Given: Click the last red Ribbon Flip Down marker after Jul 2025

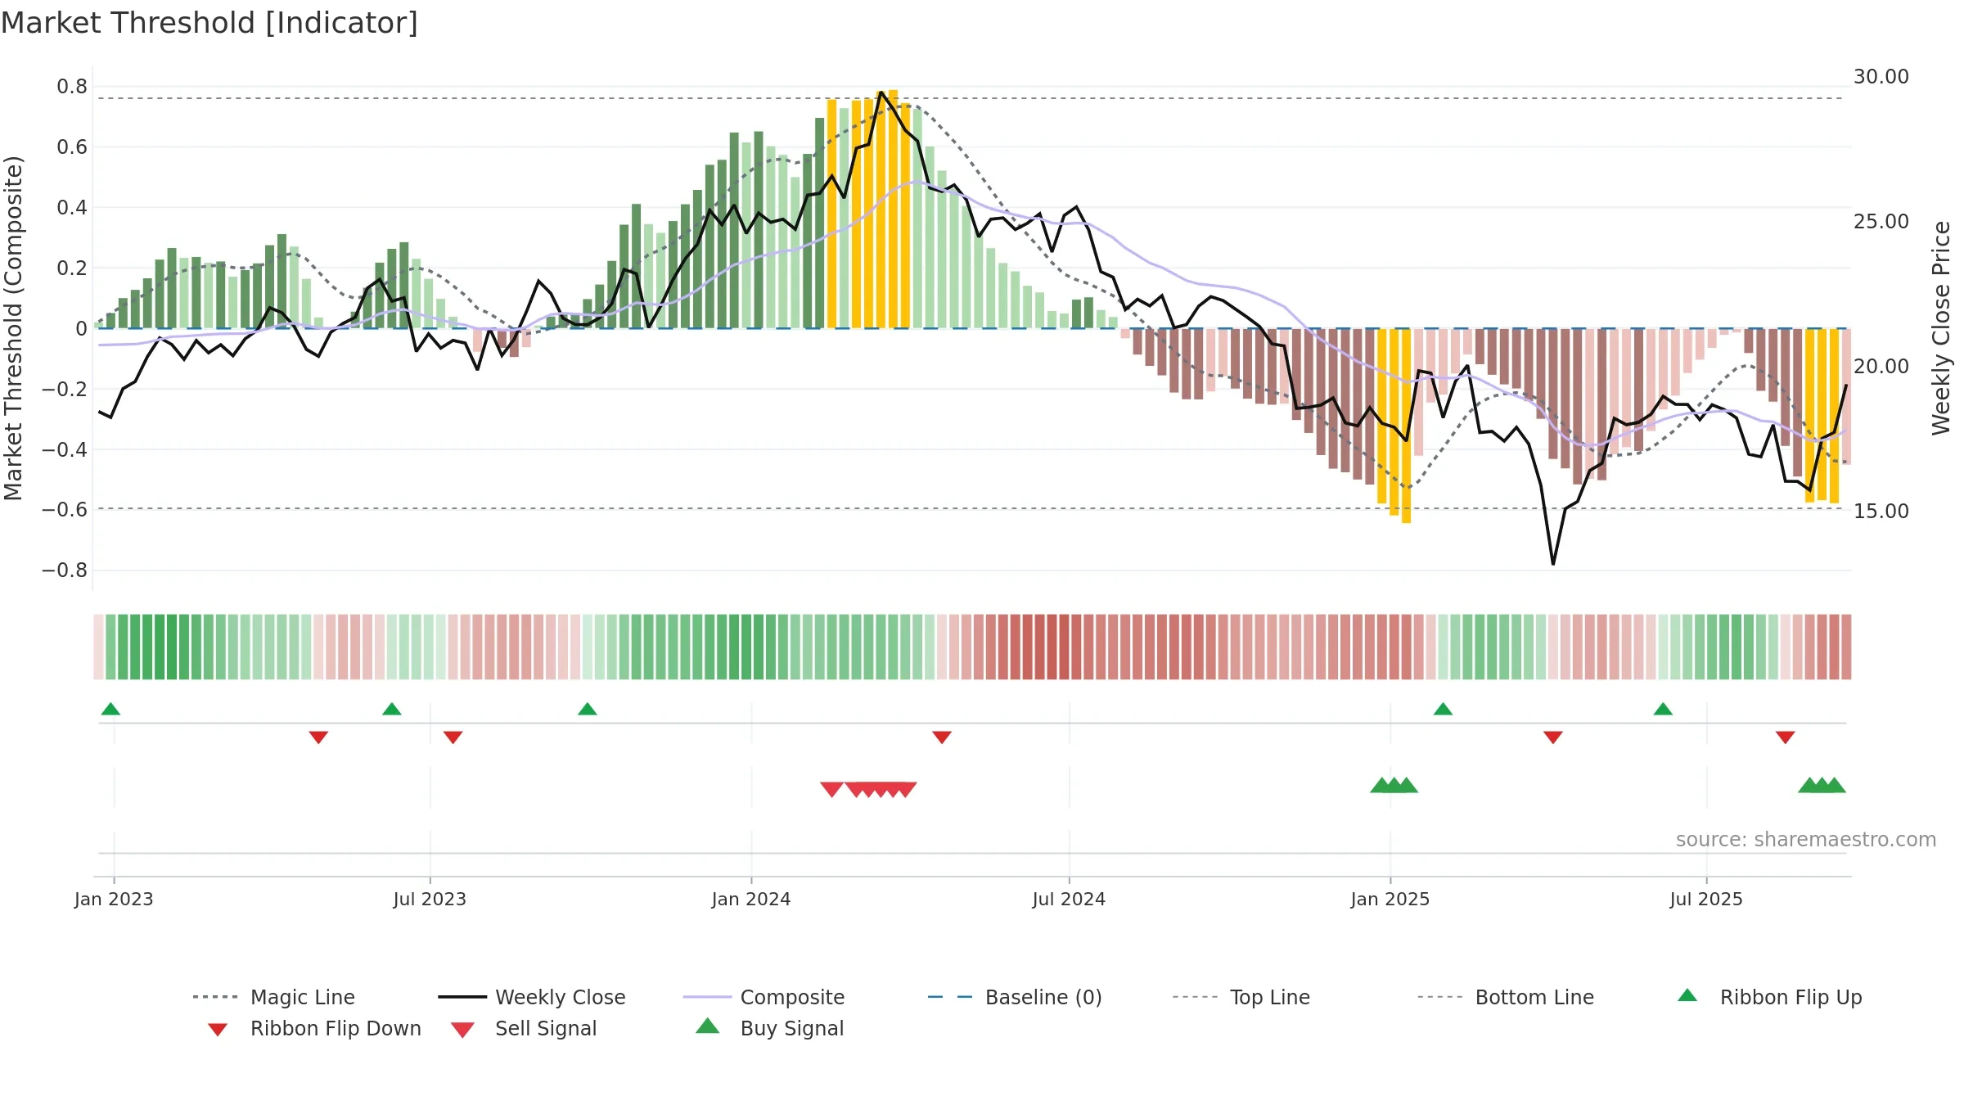Looking at the screenshot, I should (1786, 737).
